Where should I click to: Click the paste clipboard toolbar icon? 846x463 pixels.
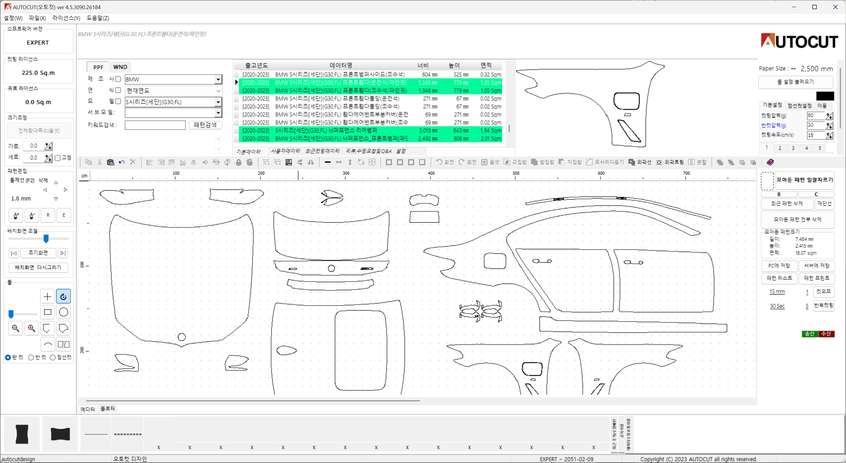pos(110,162)
